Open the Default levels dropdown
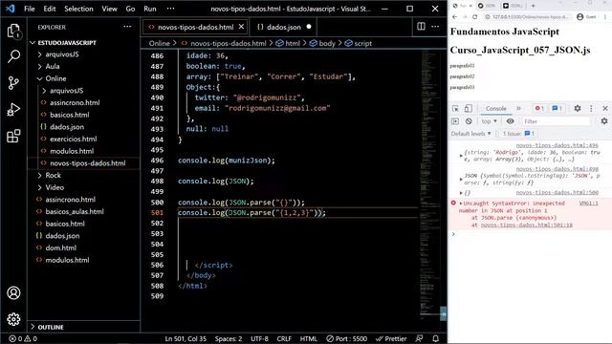The width and height of the screenshot is (612, 344). (470, 134)
